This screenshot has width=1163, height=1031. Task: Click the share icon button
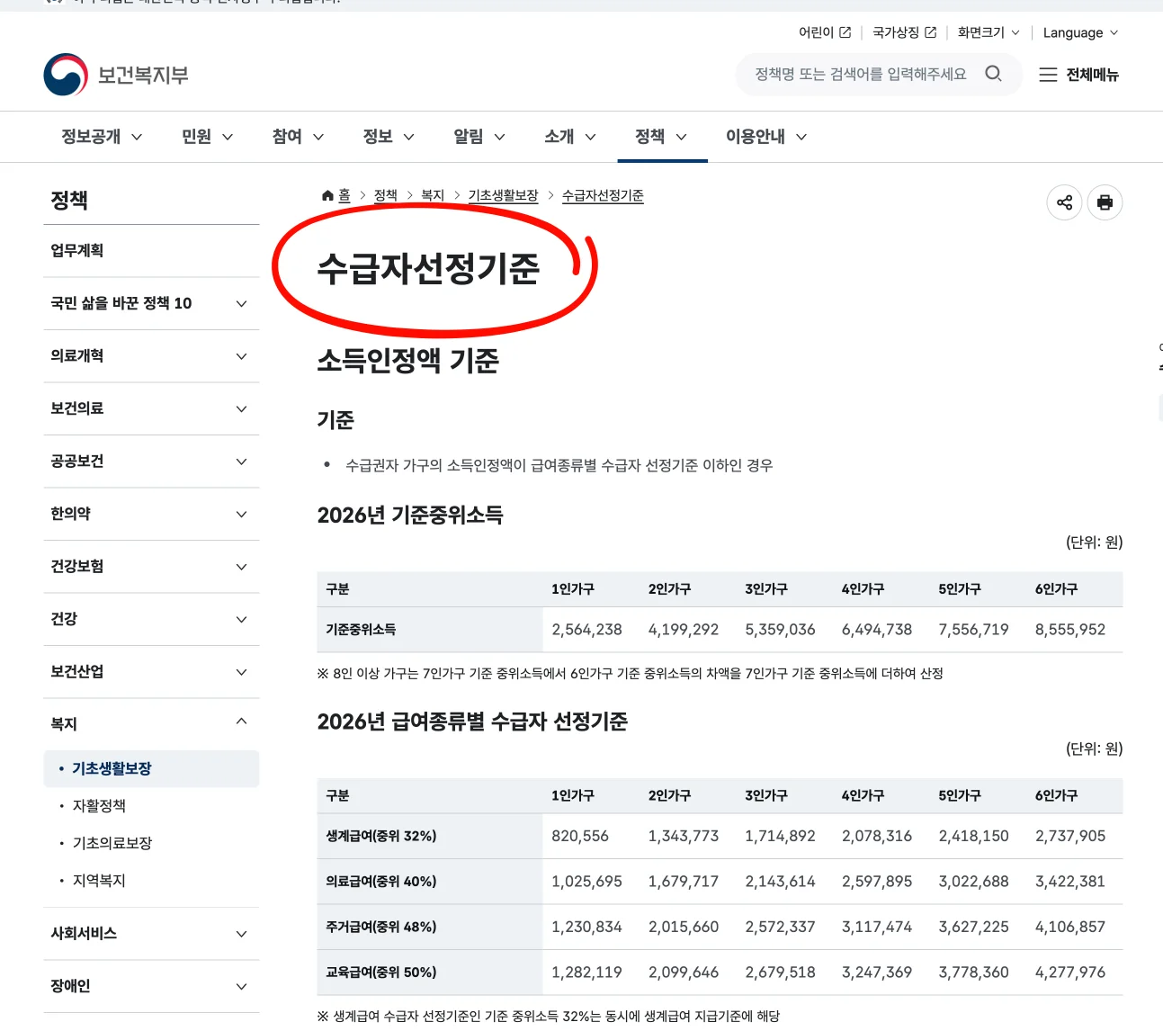pos(1064,202)
